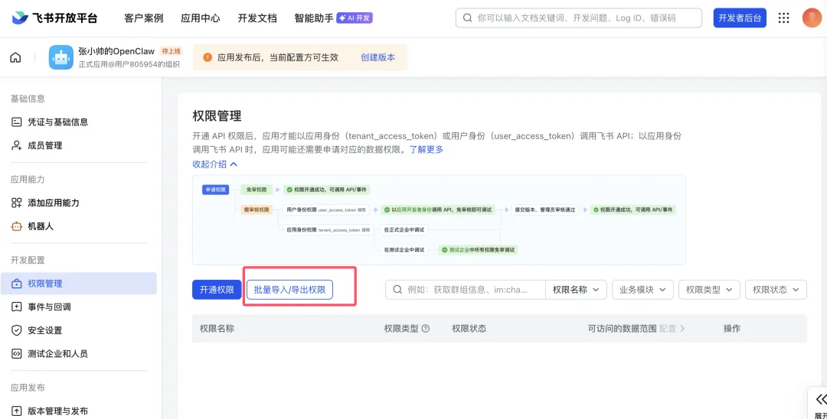Click the 了解更多 link
The image size is (827, 419).
pyautogui.click(x=427, y=150)
